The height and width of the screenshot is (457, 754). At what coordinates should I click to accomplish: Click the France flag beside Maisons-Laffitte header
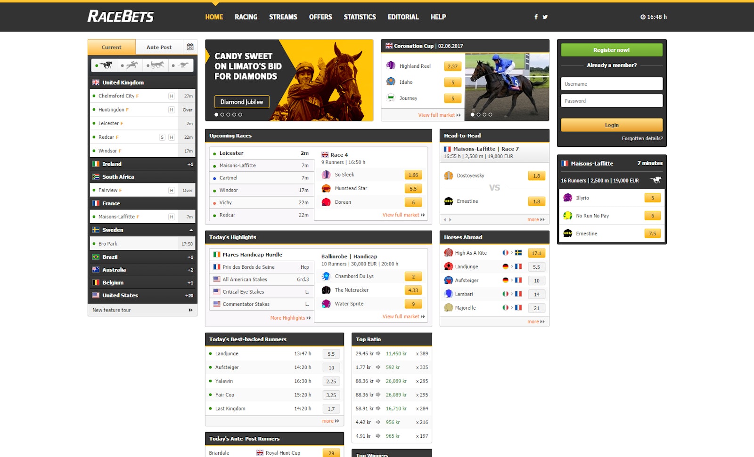(564, 164)
